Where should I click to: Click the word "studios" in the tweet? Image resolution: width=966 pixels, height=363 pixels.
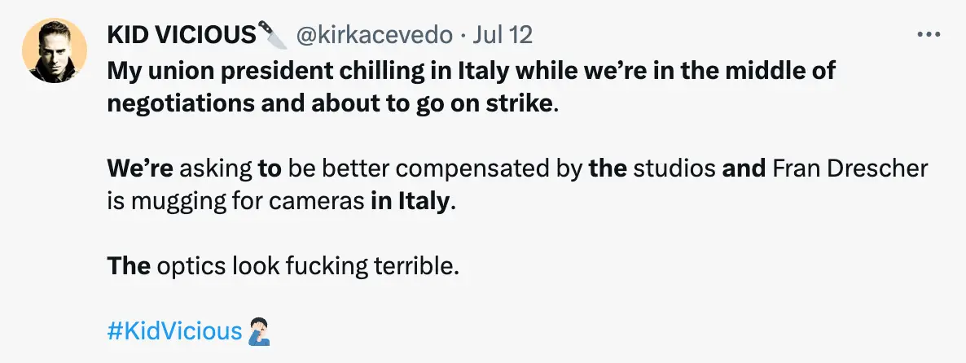point(675,170)
